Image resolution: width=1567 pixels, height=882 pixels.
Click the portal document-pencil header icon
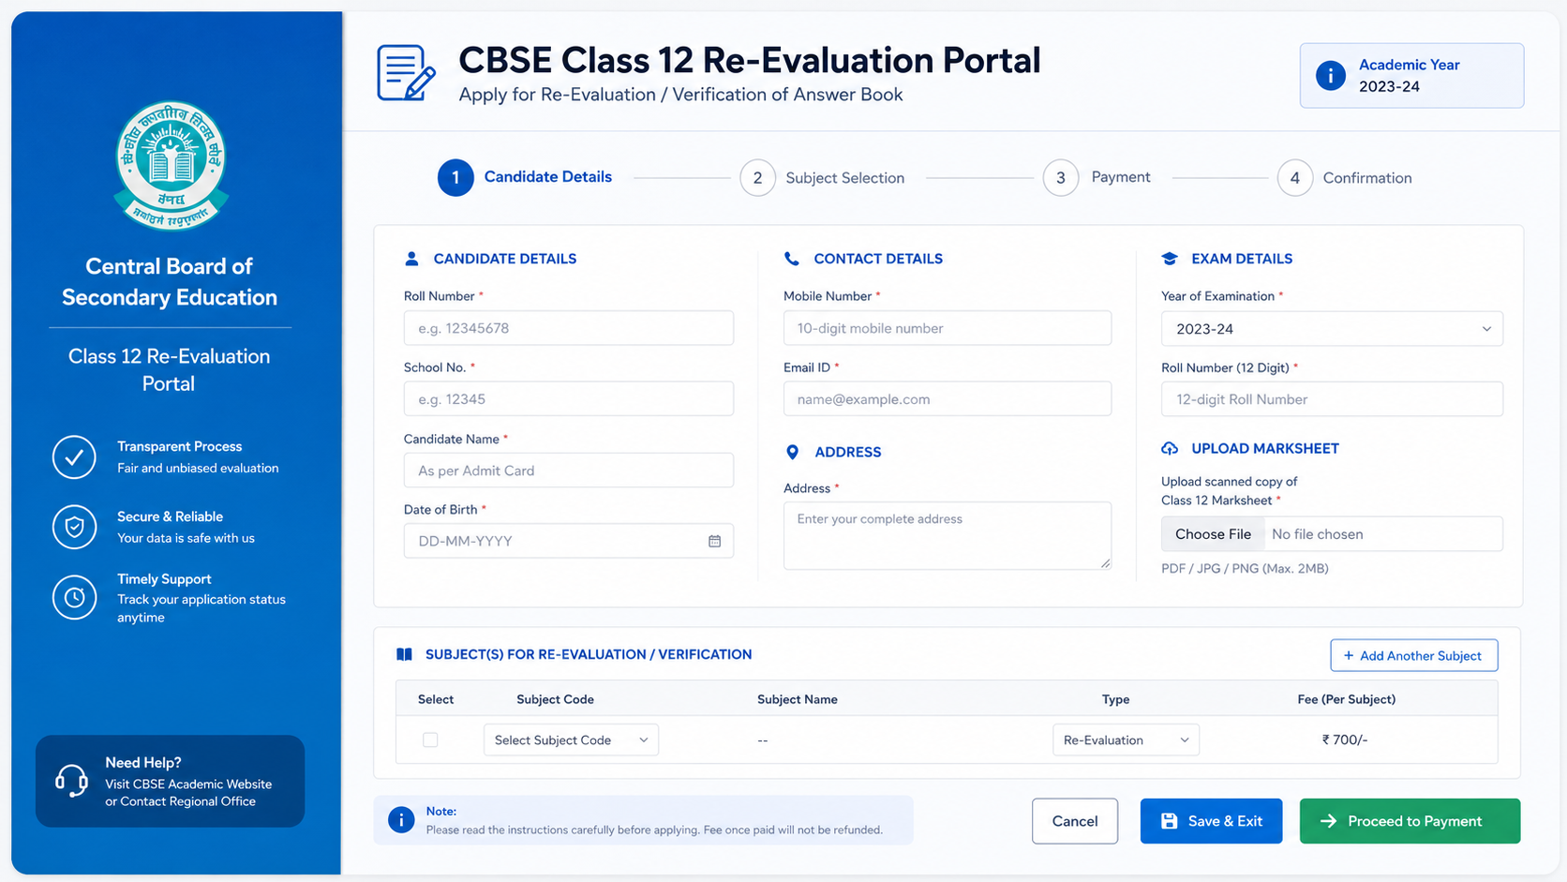(406, 73)
